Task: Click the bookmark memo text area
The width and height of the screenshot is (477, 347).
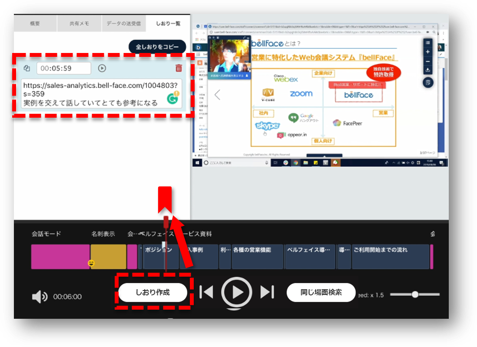Action: click(101, 94)
